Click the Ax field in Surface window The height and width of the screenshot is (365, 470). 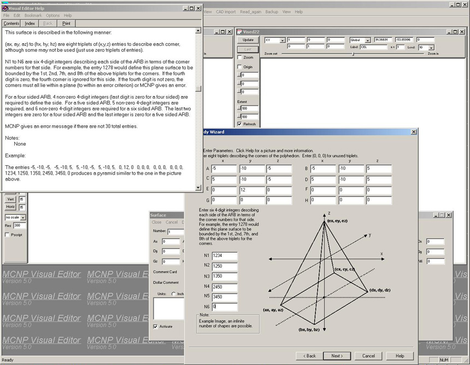click(171, 242)
